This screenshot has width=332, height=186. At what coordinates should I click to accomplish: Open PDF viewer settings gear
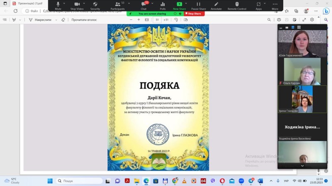coord(312,19)
